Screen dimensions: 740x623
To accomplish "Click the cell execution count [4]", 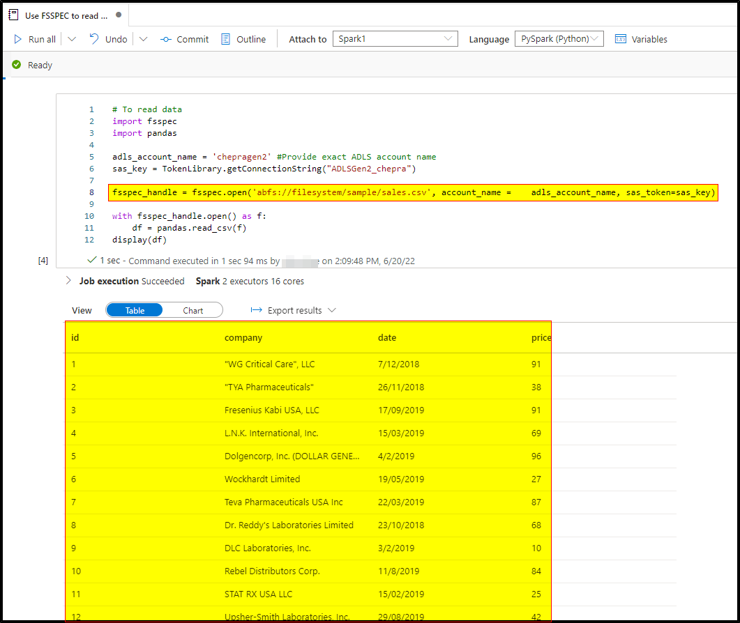I will [x=43, y=261].
